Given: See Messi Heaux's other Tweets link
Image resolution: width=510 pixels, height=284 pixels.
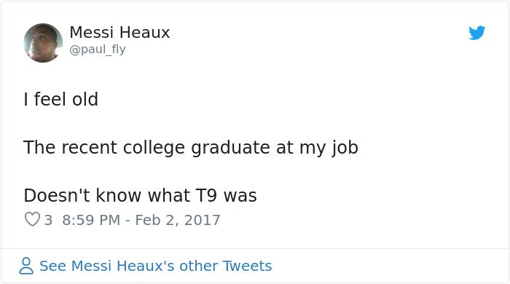Looking at the screenshot, I should (155, 266).
